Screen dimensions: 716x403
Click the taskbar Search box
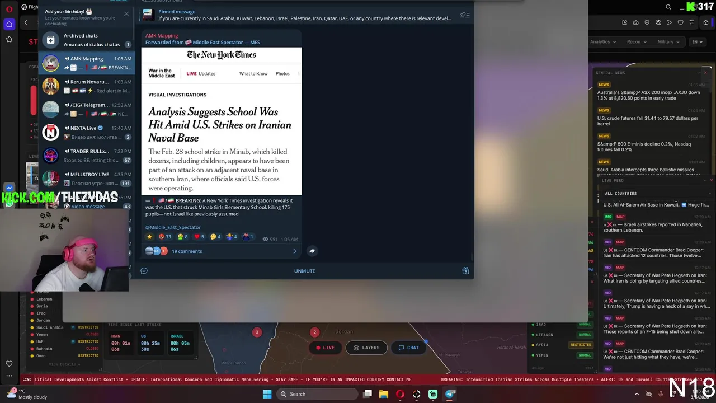[x=318, y=394]
